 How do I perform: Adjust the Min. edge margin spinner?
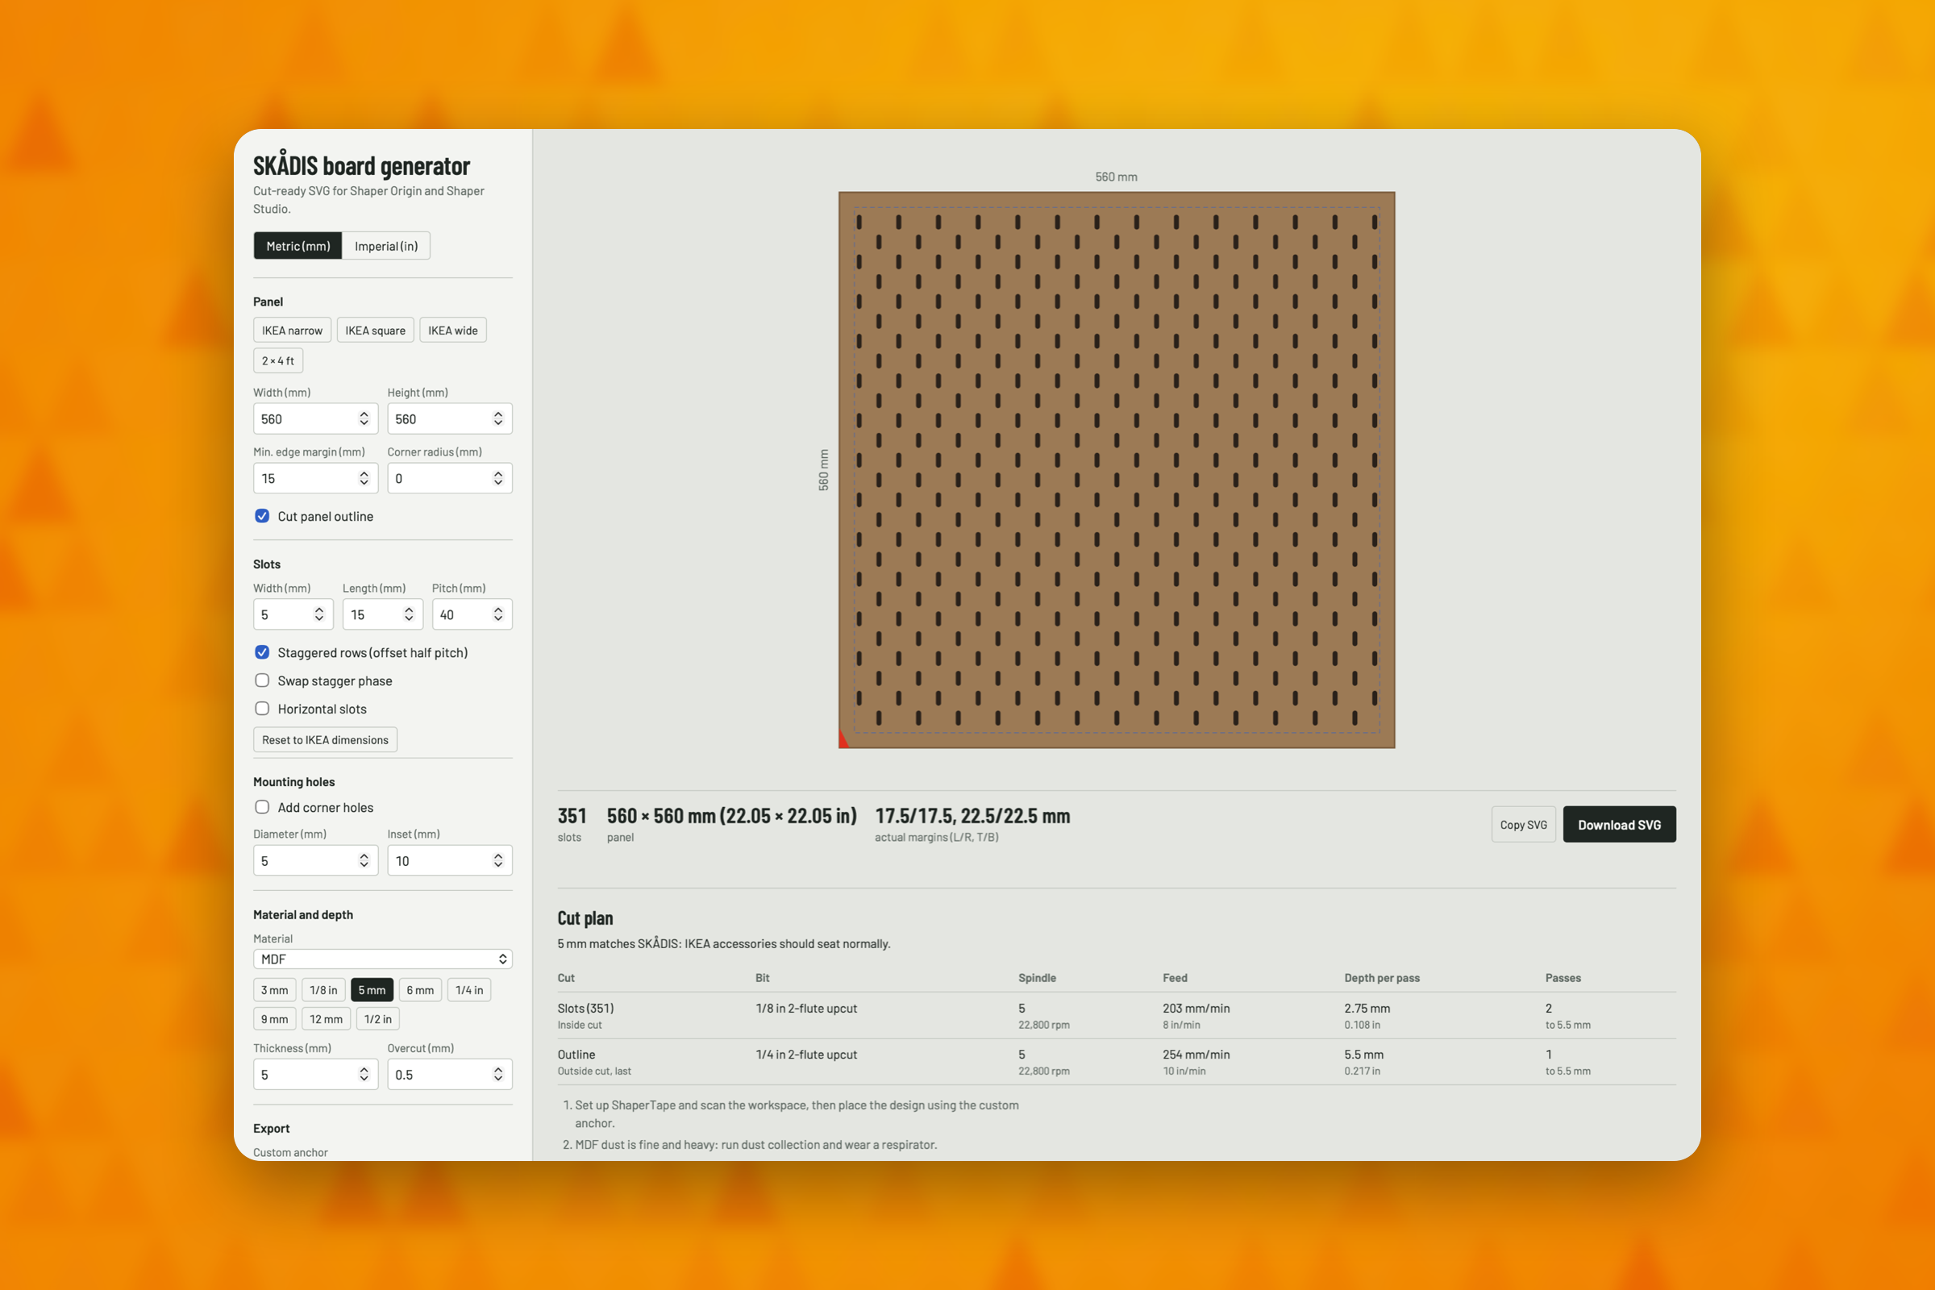(x=364, y=478)
